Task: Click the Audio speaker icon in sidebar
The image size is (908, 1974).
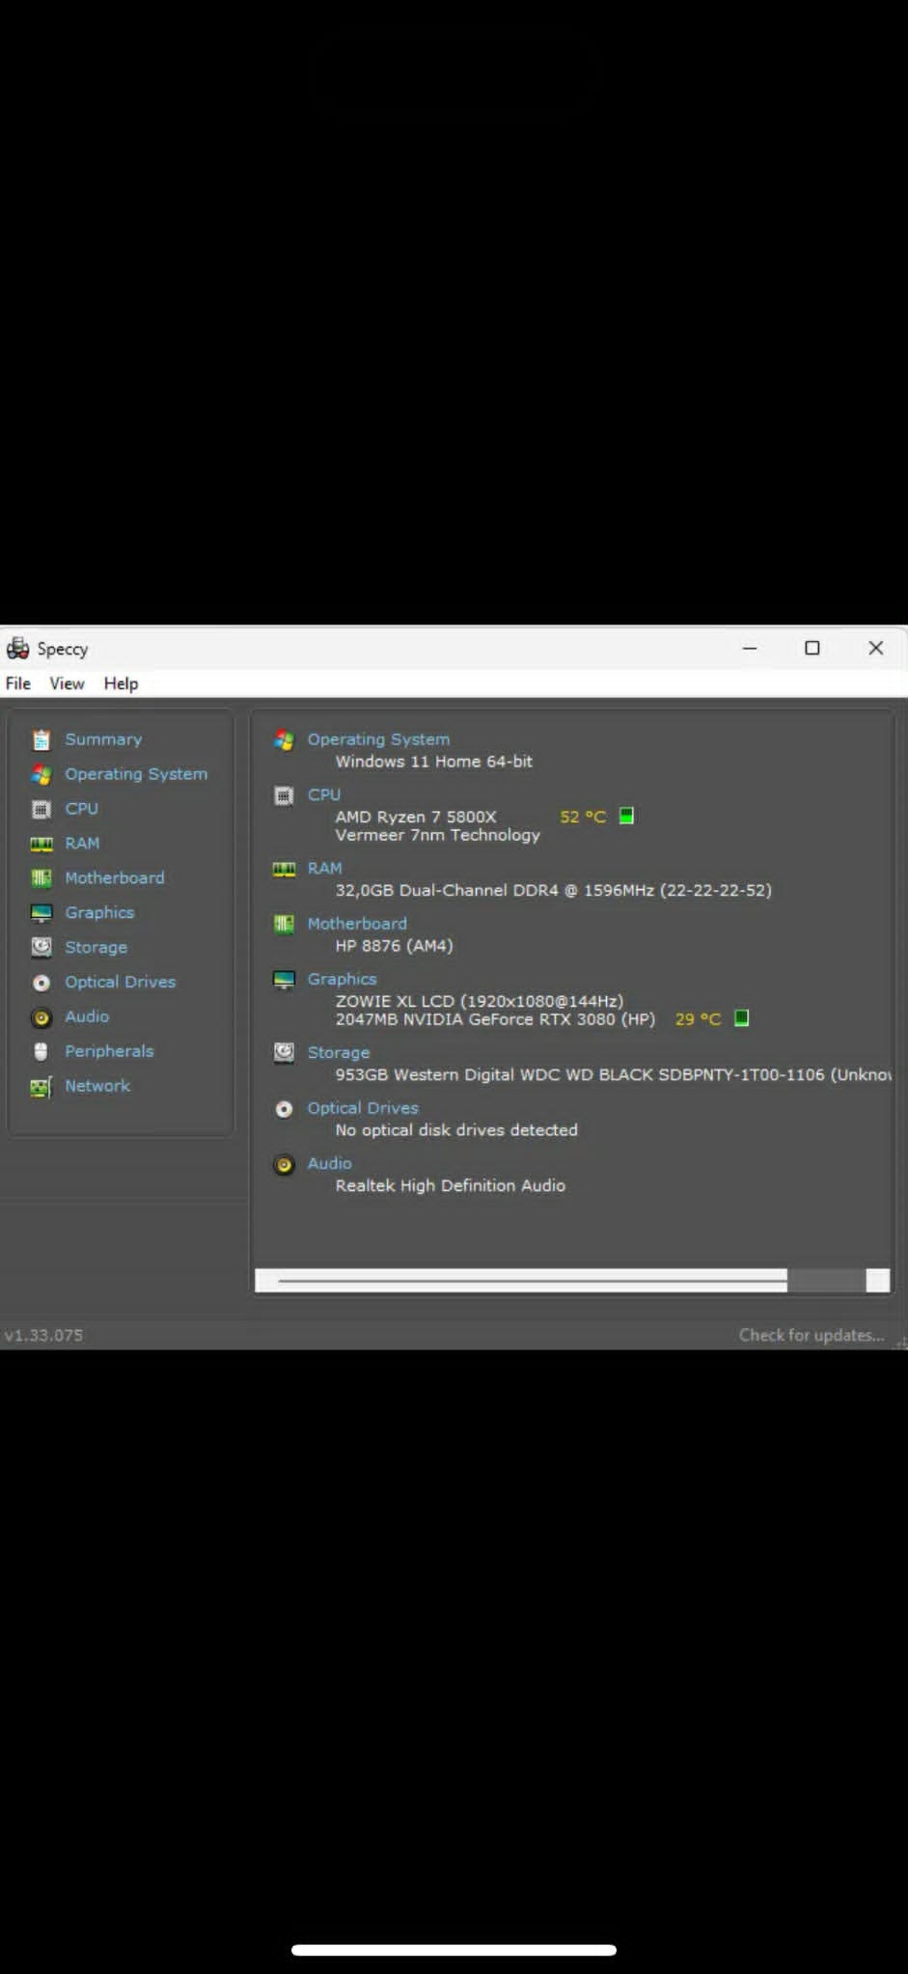Action: coord(41,1017)
